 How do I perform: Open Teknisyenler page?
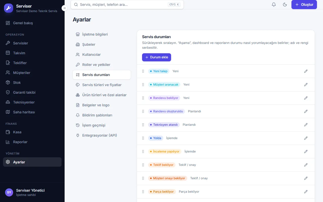pyautogui.click(x=32, y=102)
